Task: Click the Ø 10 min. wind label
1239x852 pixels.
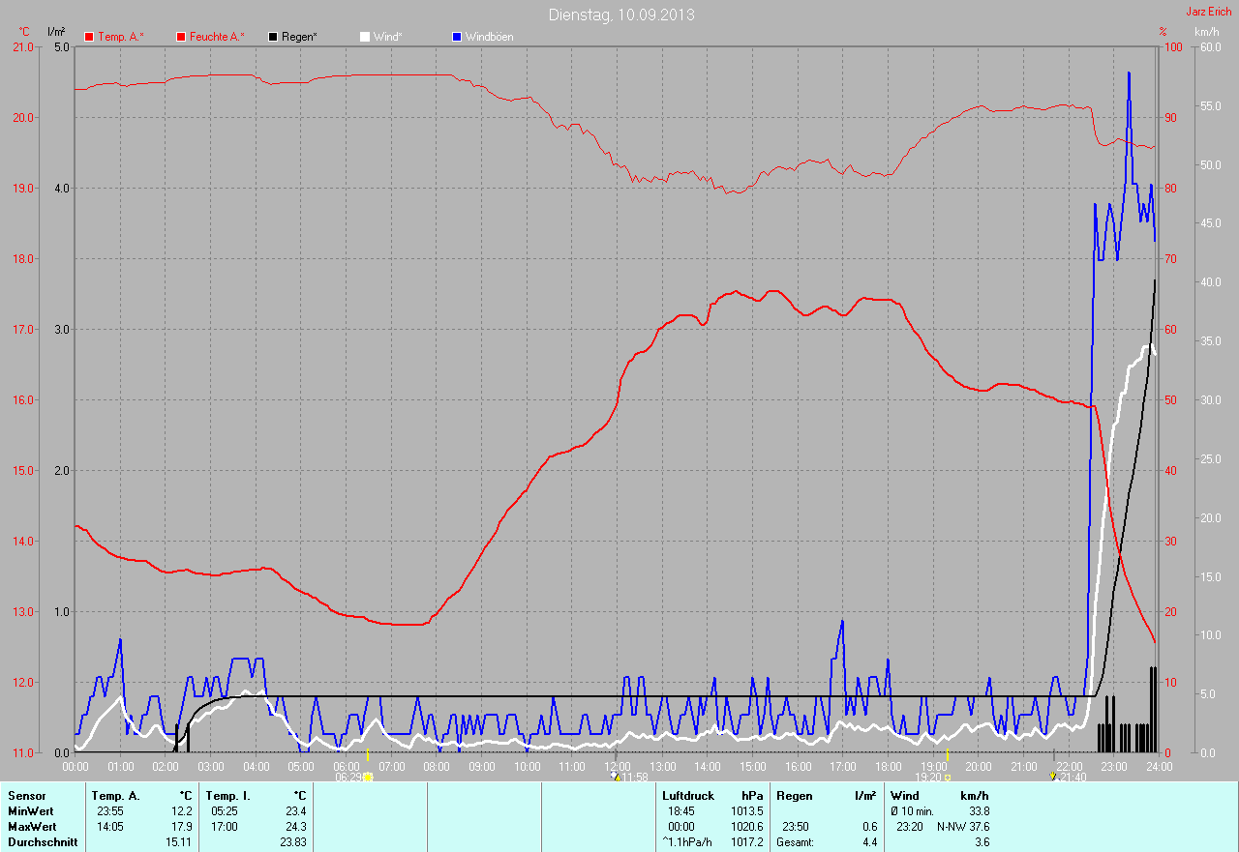Action: point(912,811)
